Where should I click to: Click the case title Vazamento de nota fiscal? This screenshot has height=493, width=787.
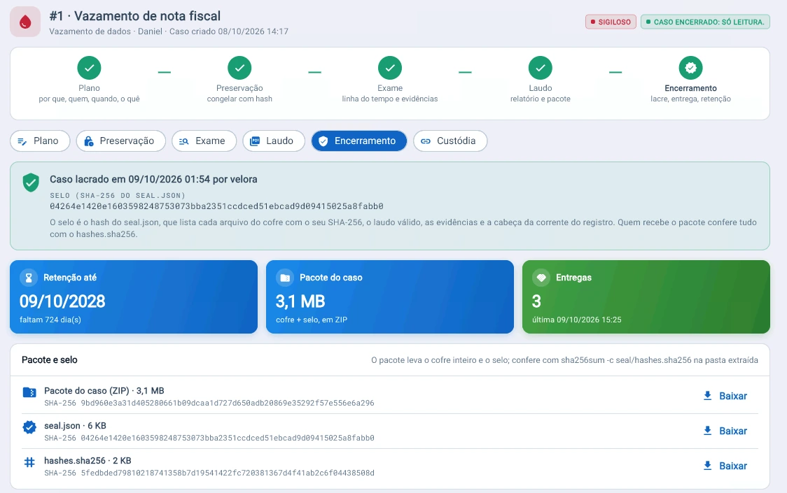(x=148, y=16)
